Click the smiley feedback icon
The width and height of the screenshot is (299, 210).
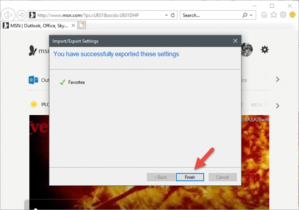pyautogui.click(x=292, y=14)
